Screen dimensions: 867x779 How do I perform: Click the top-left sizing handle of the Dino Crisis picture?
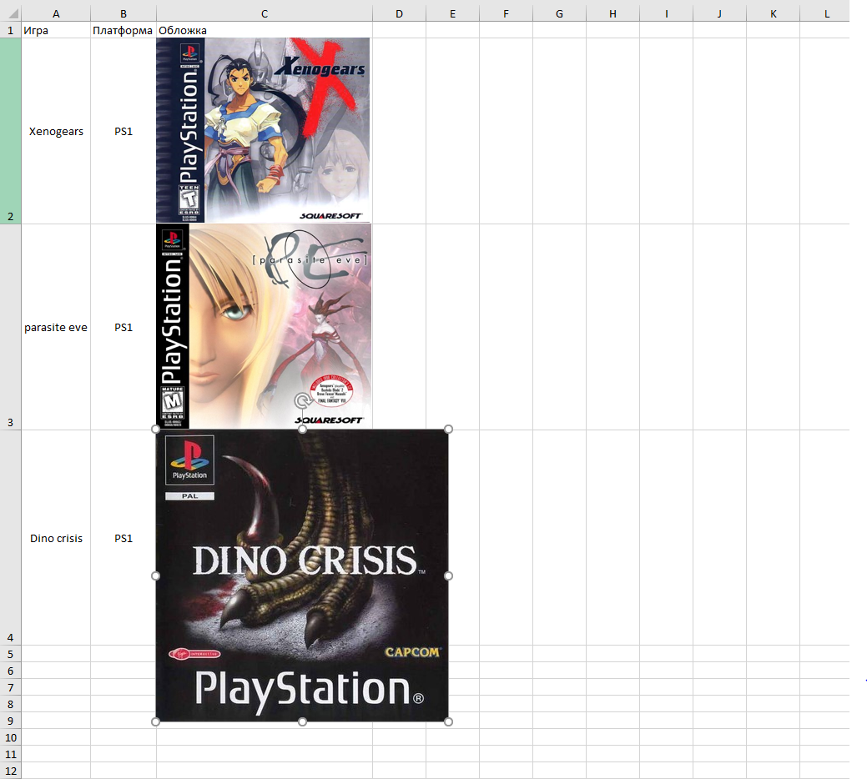point(156,430)
